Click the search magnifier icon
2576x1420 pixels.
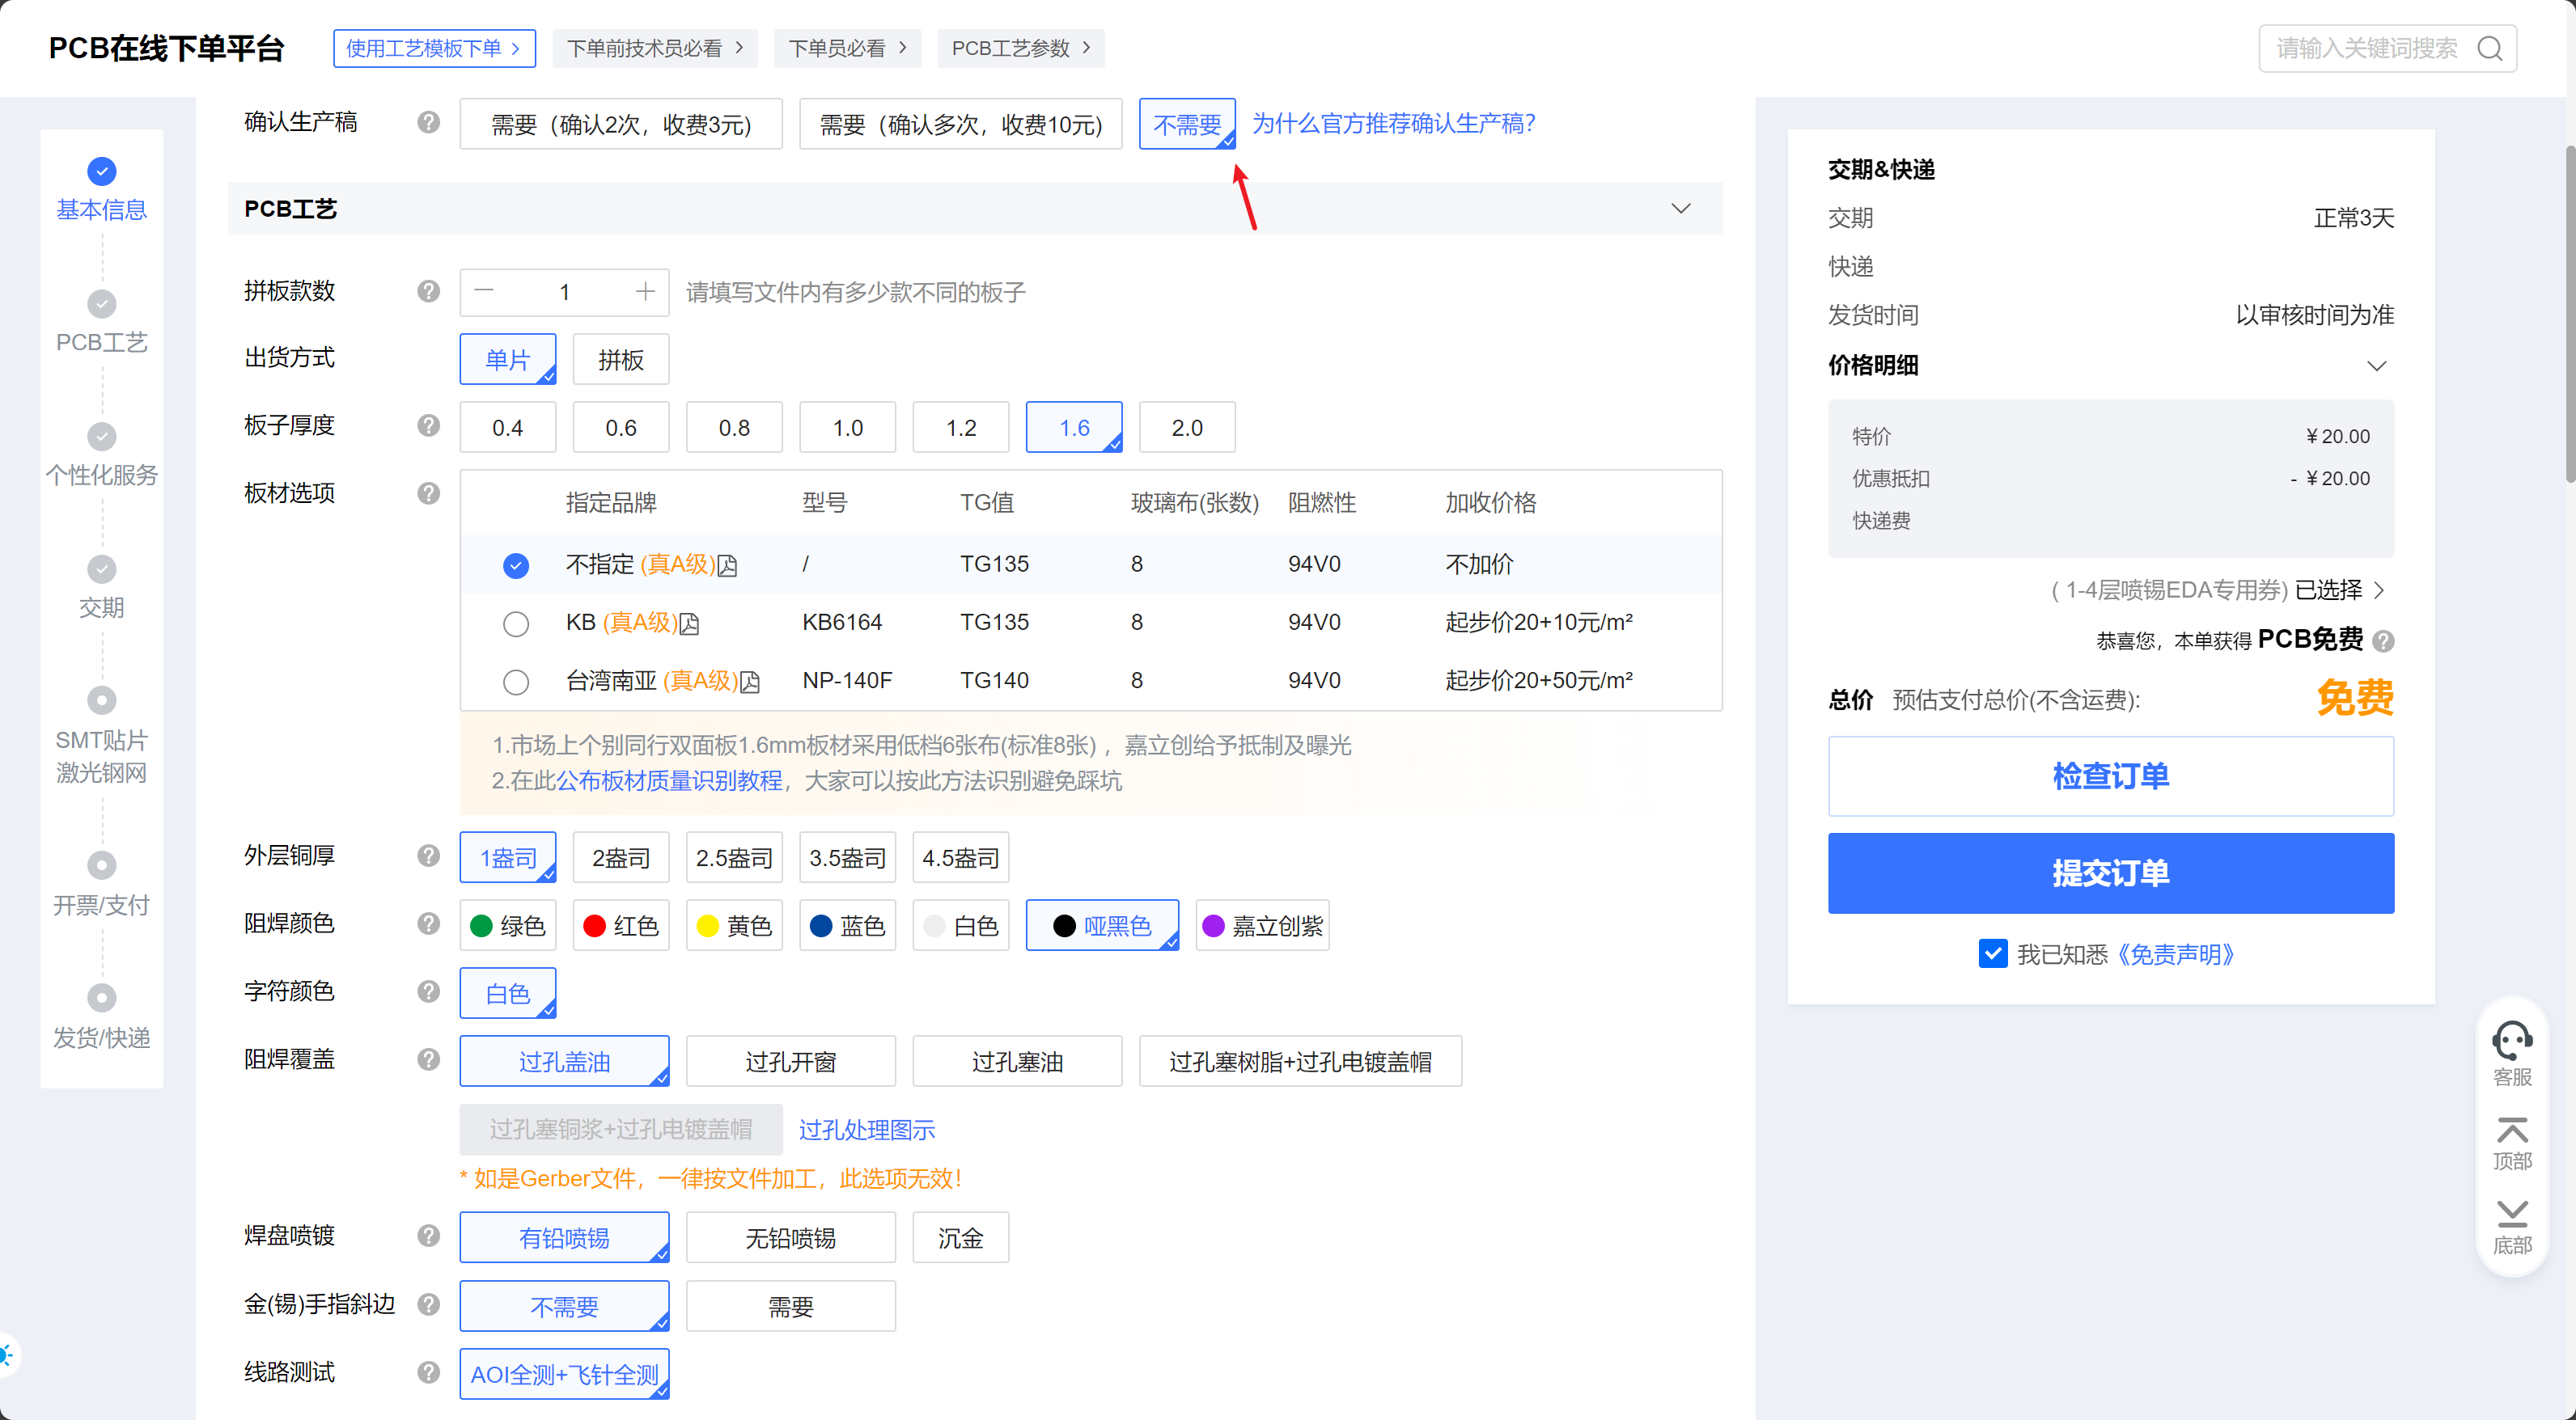pos(2489,48)
